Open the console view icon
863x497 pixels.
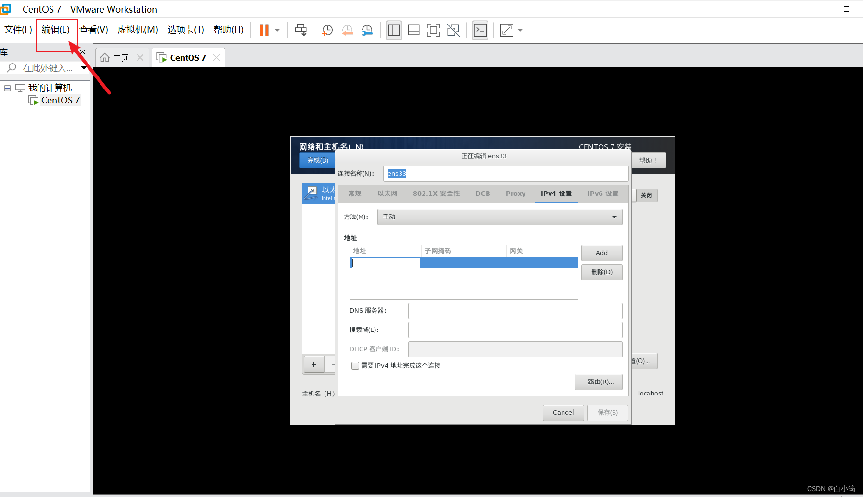coord(480,30)
